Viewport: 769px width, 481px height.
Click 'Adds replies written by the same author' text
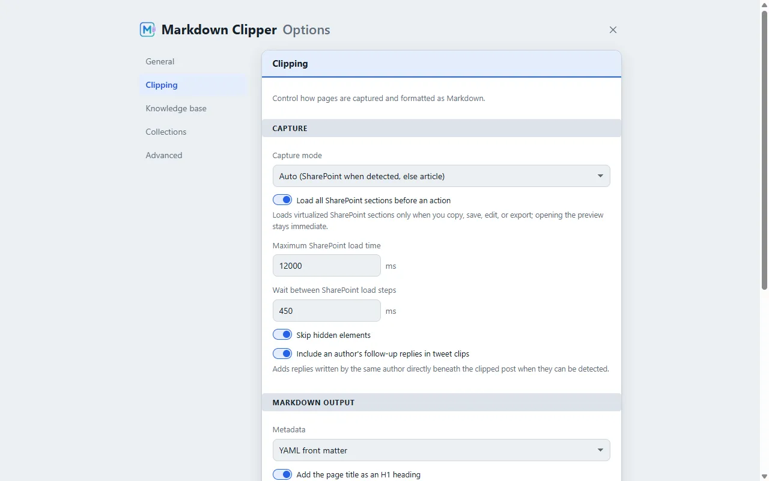[440, 369]
